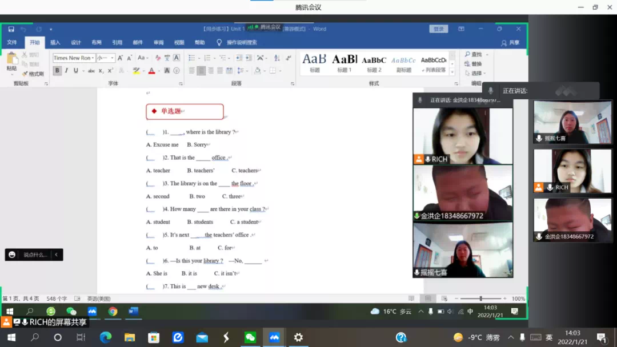Open Tencent Meeting from the Windows taskbar
This screenshot has width=617, height=347.
(x=274, y=337)
